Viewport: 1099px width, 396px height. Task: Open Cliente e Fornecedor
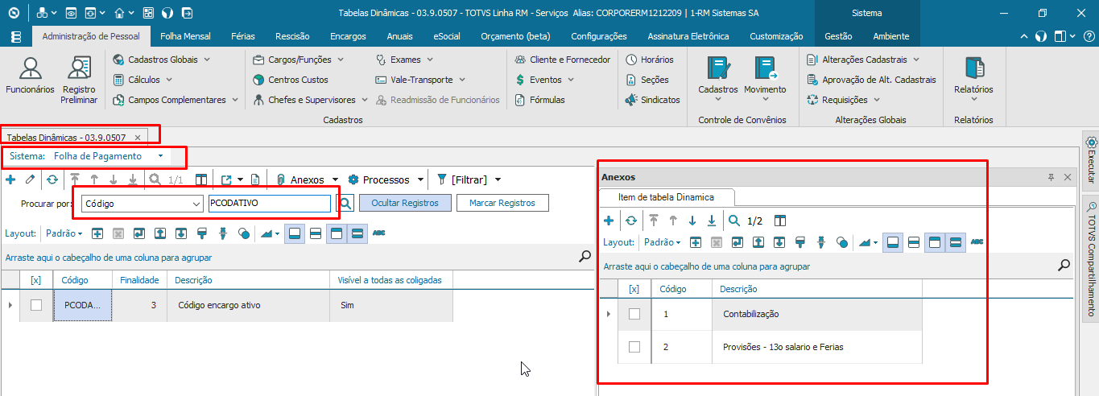click(562, 60)
